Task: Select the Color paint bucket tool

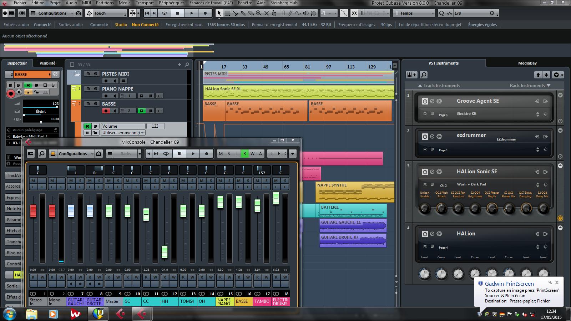Action: click(314, 13)
